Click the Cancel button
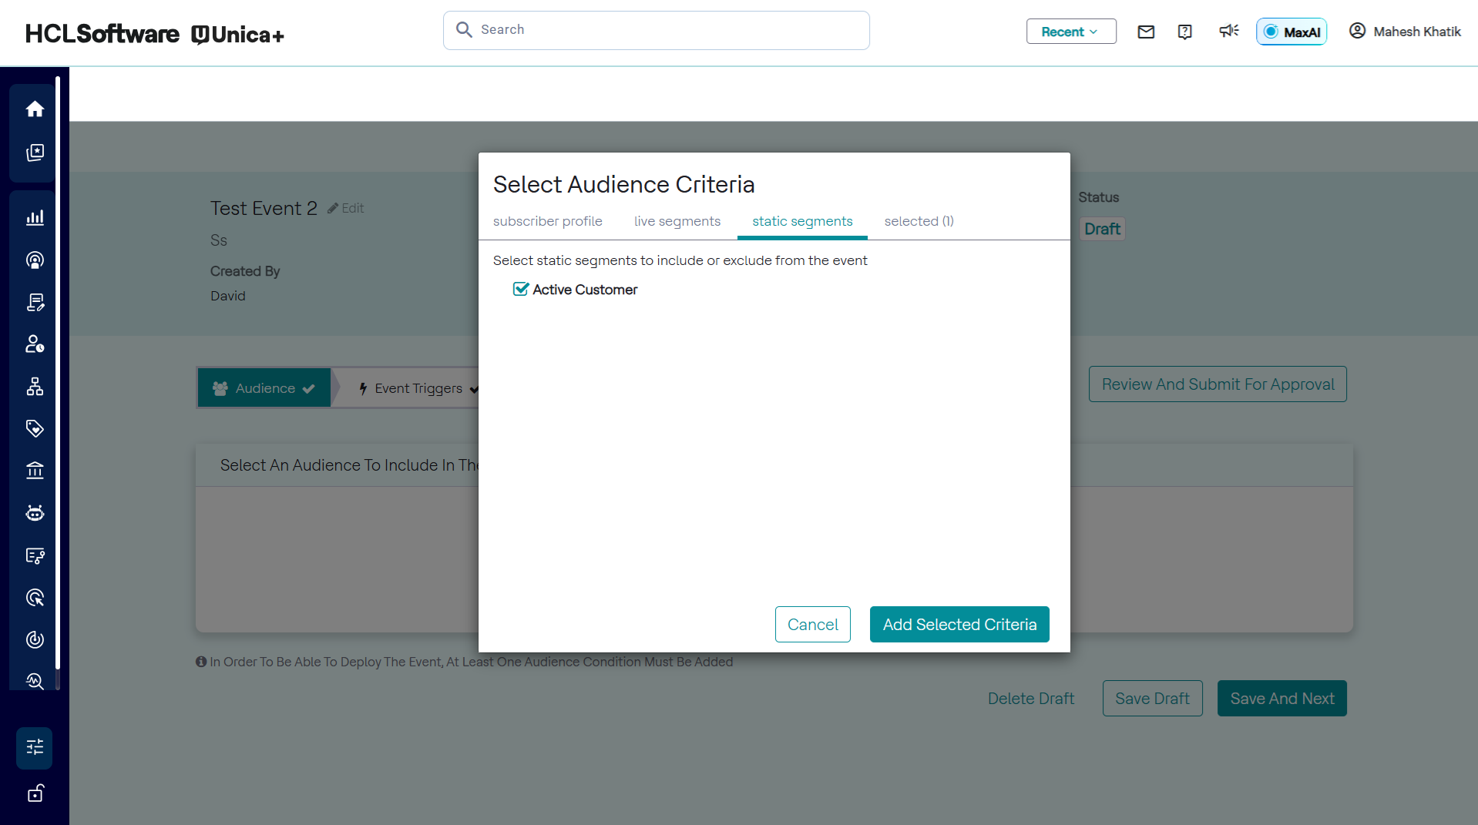Image resolution: width=1478 pixels, height=825 pixels. 812,625
